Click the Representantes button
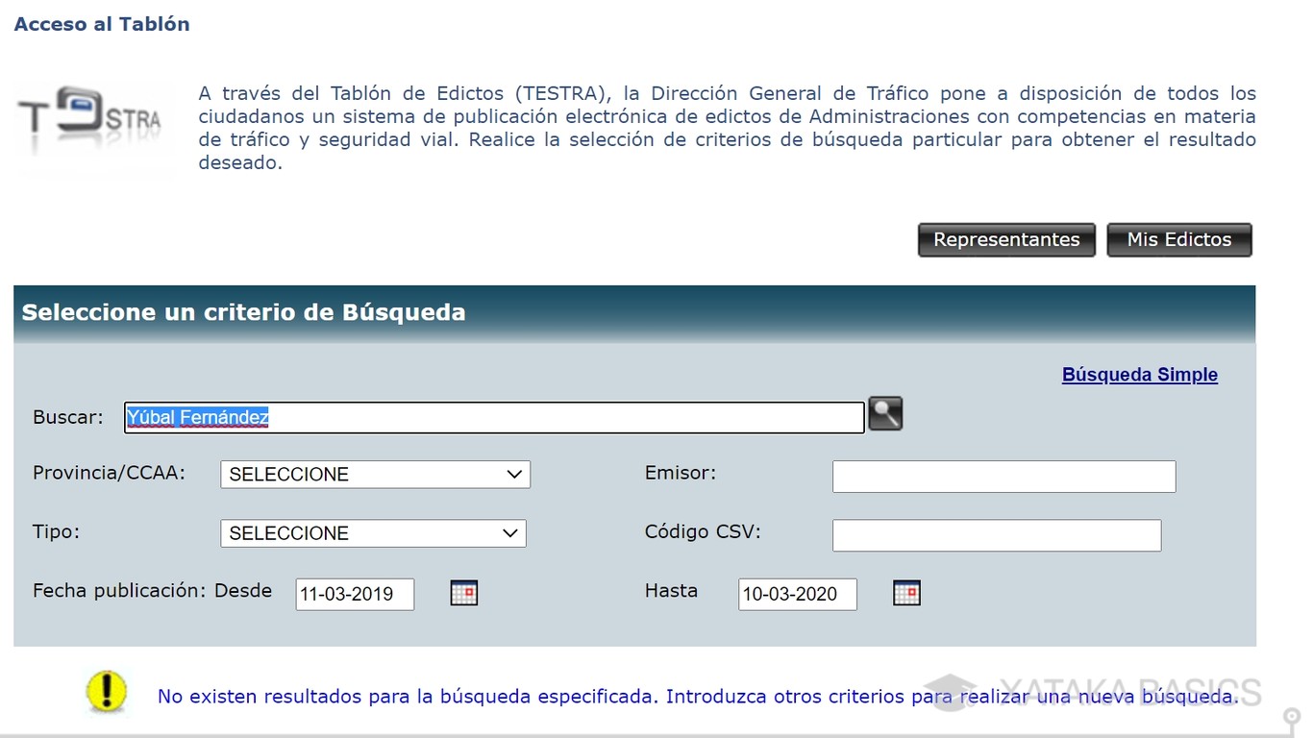 click(x=1005, y=239)
